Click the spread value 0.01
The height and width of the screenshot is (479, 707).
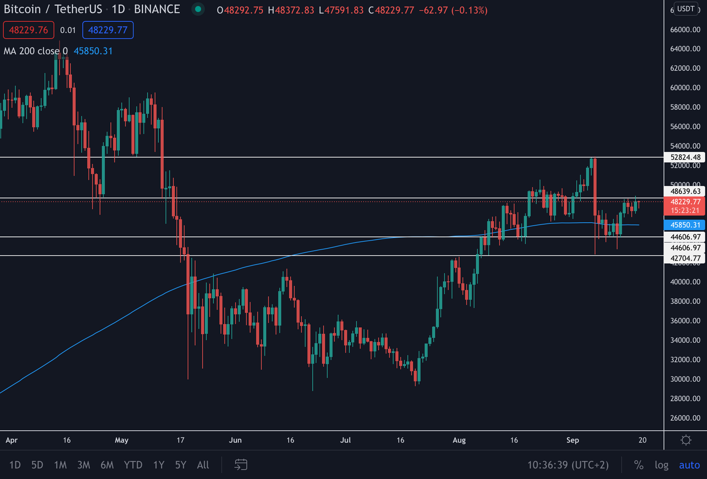[68, 30]
